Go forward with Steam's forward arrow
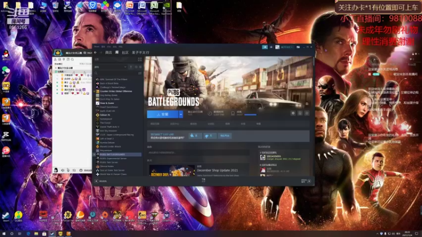 click(101, 52)
